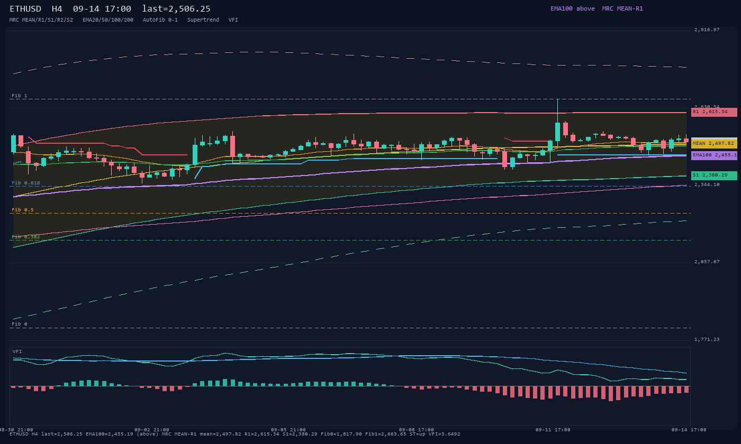Image resolution: width=741 pixels, height=444 pixels.
Task: Click the tall spike candle wick near Fib 1
Action: click(557, 110)
